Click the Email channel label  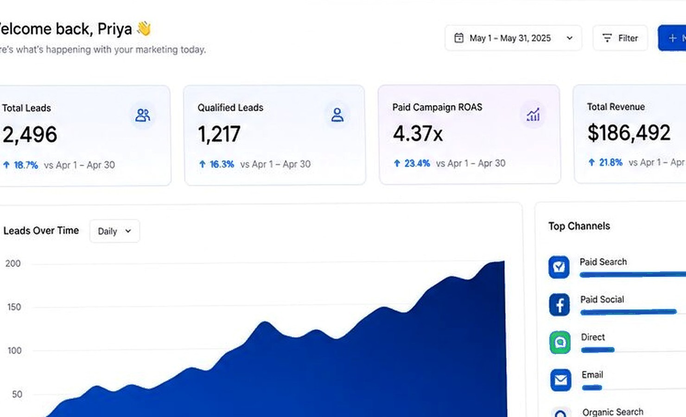(592, 375)
